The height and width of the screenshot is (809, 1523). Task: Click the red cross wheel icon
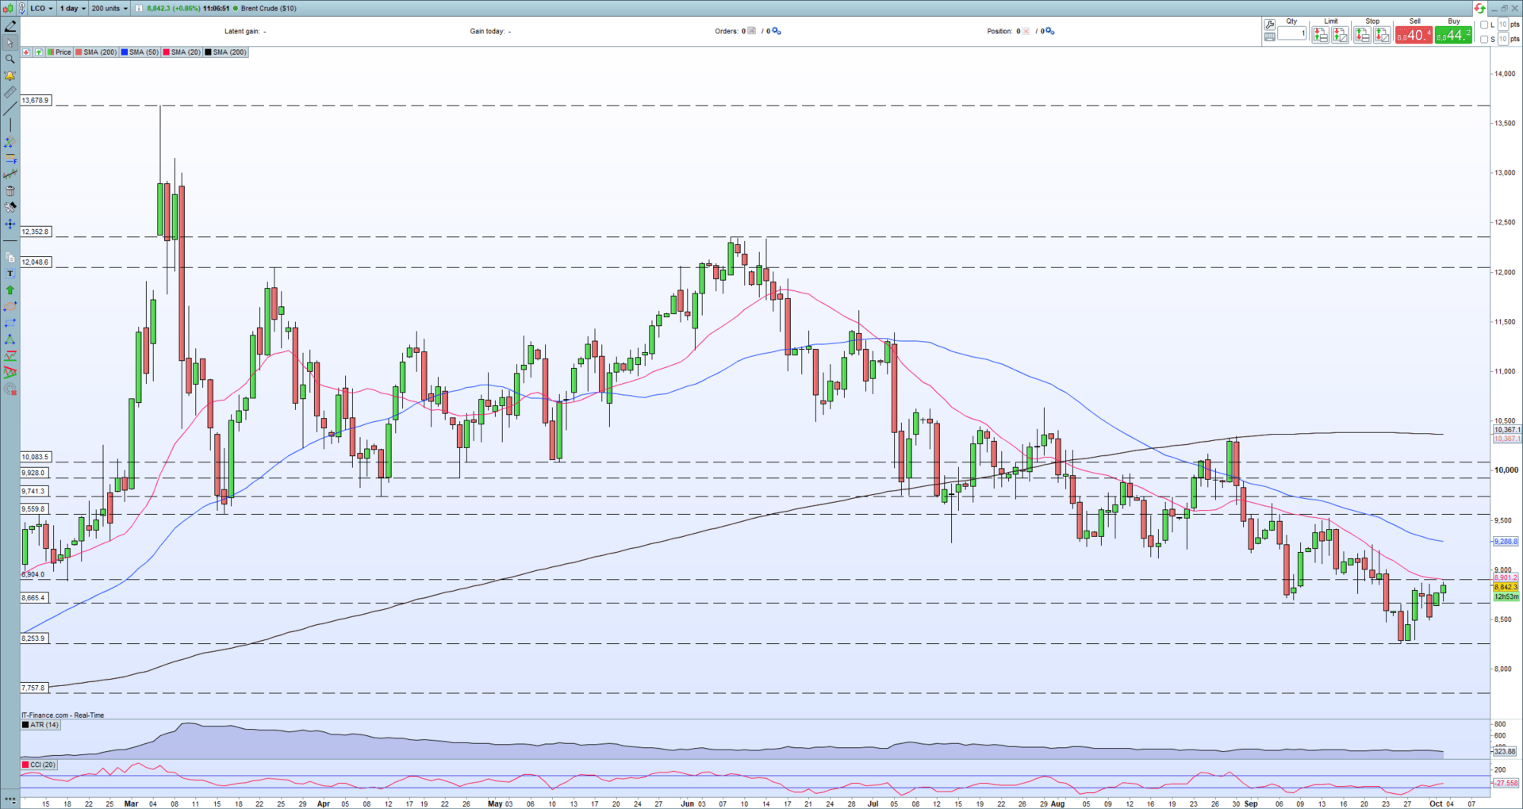(10, 388)
